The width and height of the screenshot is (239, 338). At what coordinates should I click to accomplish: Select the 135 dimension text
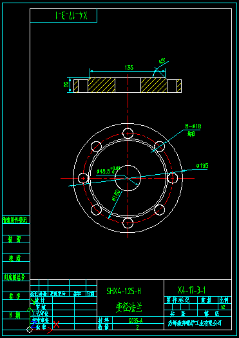129,68
